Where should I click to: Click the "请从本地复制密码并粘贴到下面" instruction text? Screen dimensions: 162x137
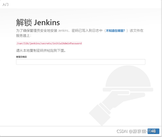pyautogui.click(x=41, y=50)
